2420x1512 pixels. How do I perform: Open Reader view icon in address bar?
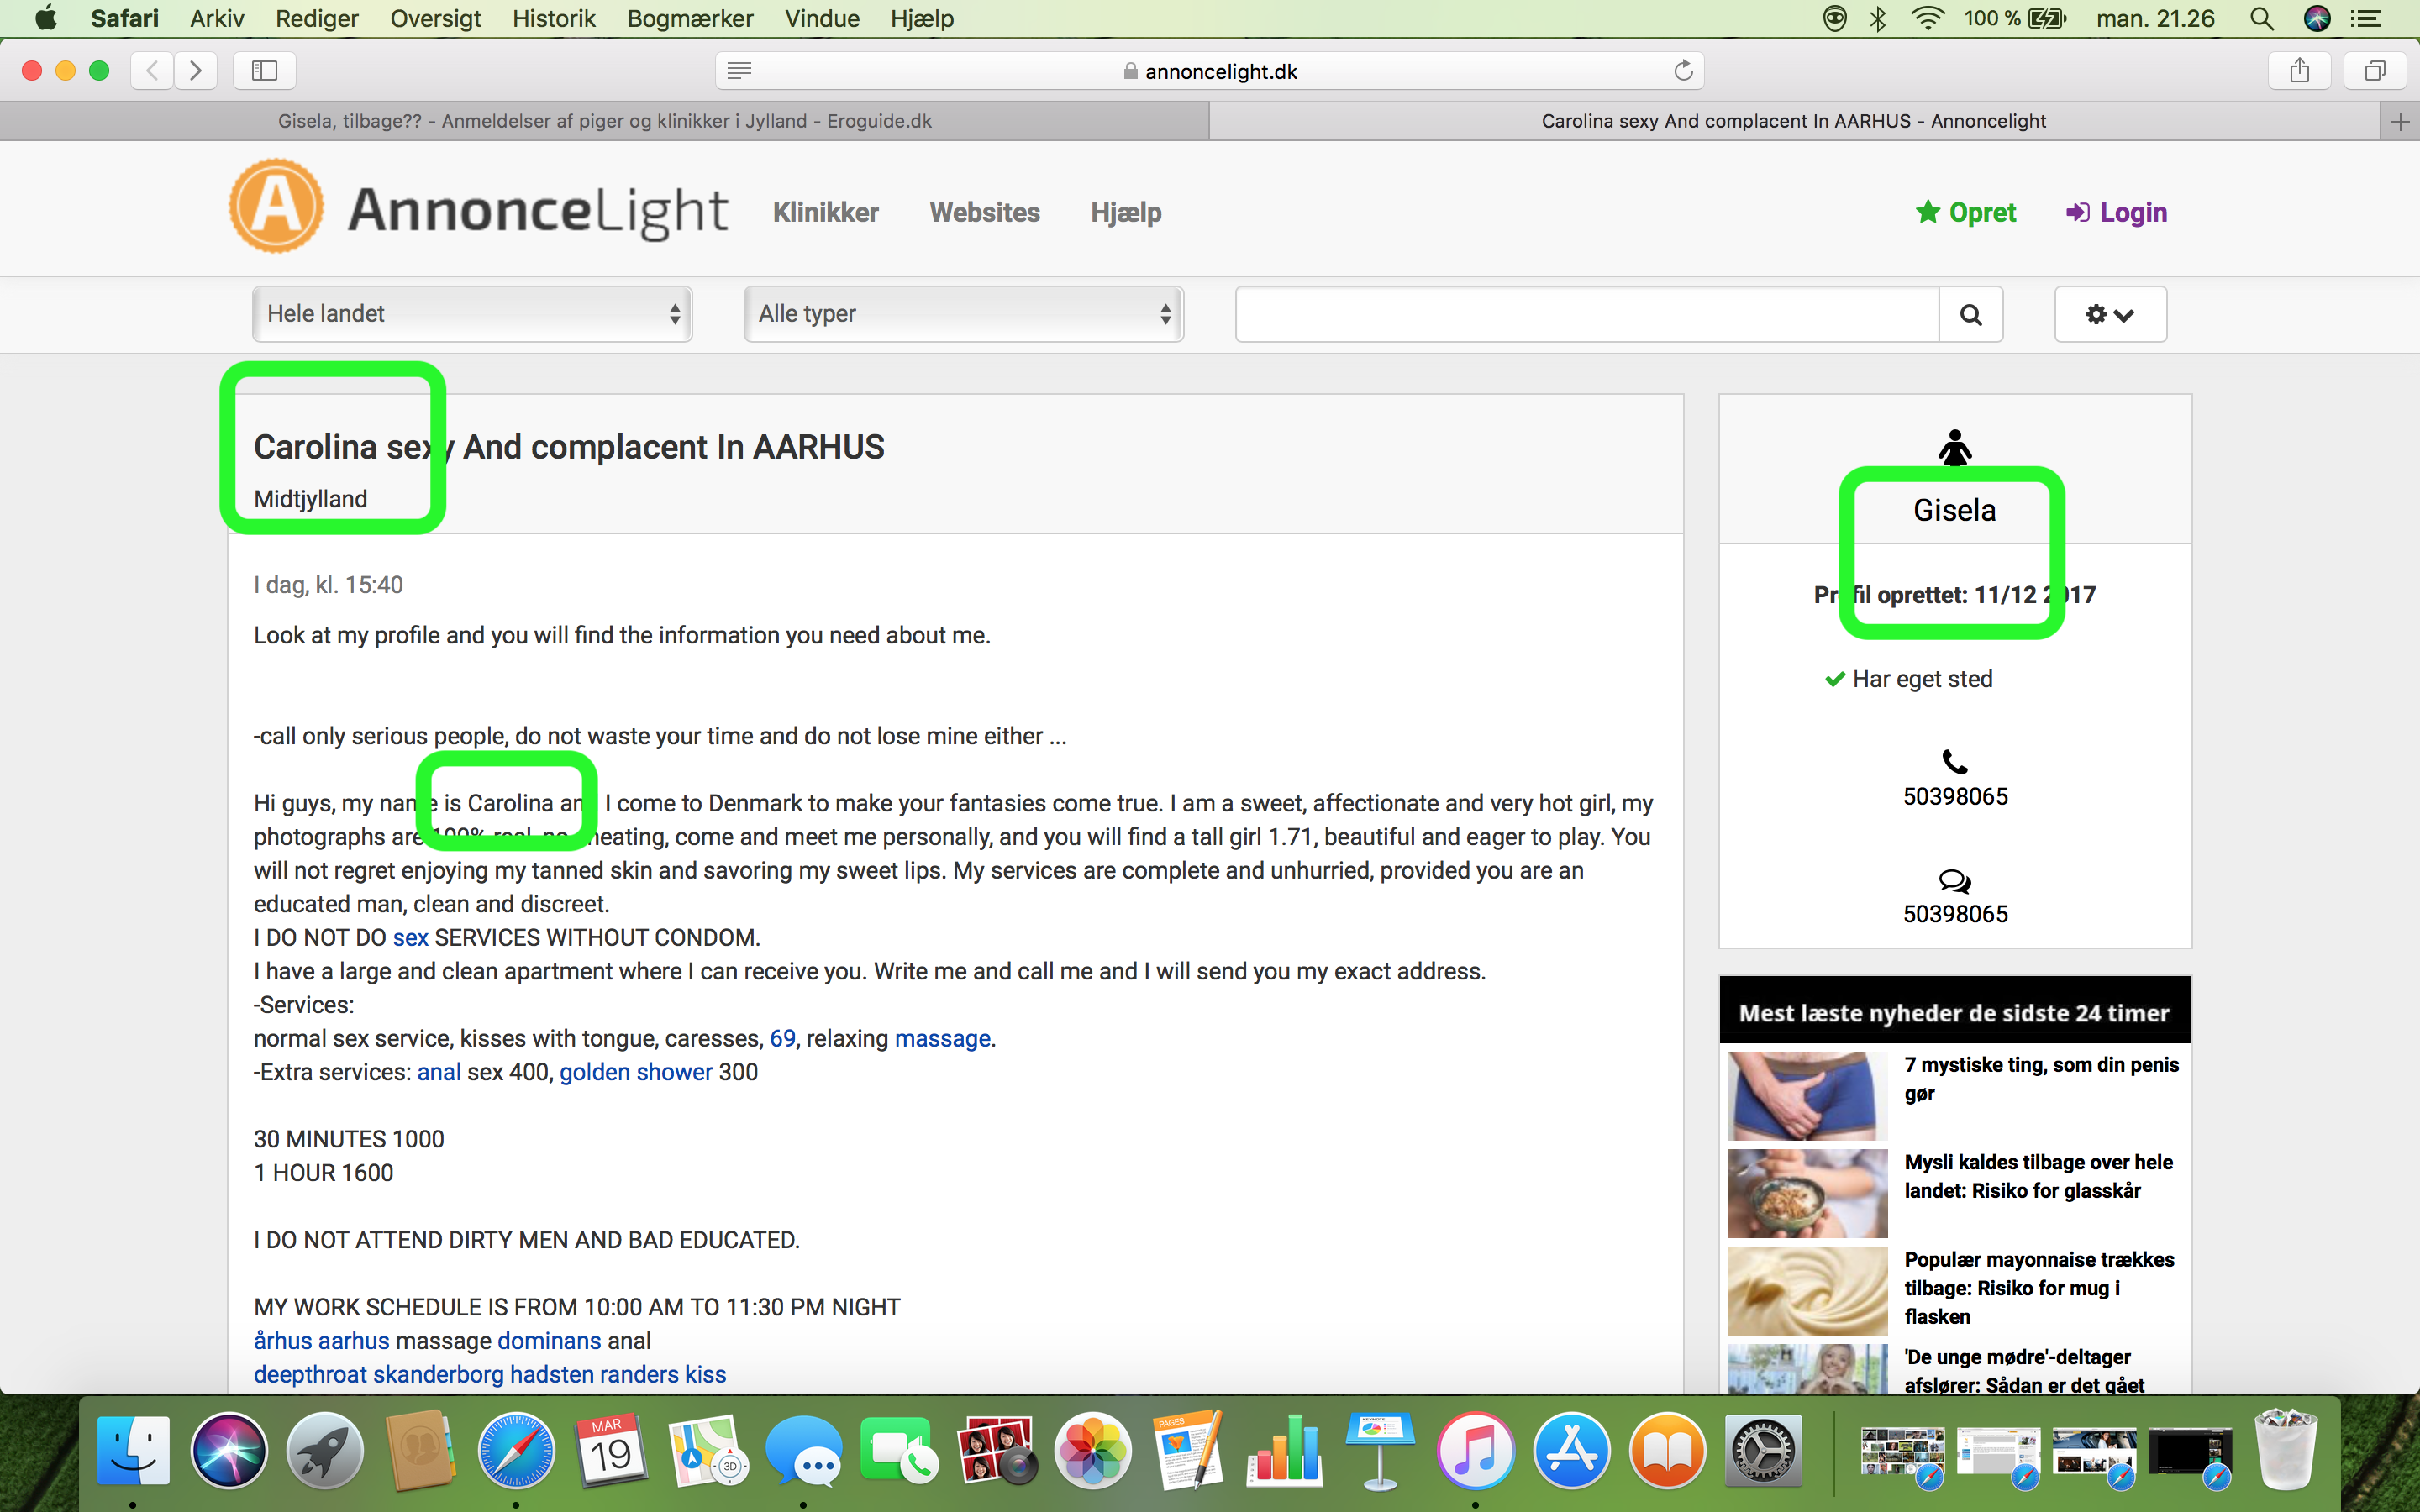[x=739, y=70]
